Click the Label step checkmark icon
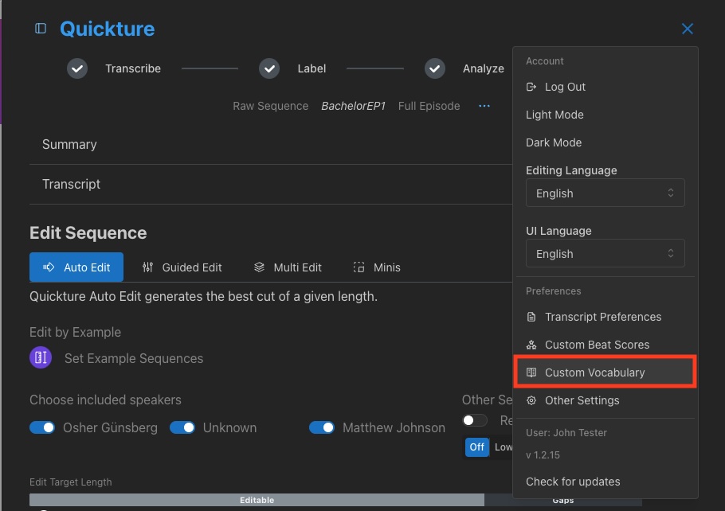The height and width of the screenshot is (511, 725). point(269,68)
